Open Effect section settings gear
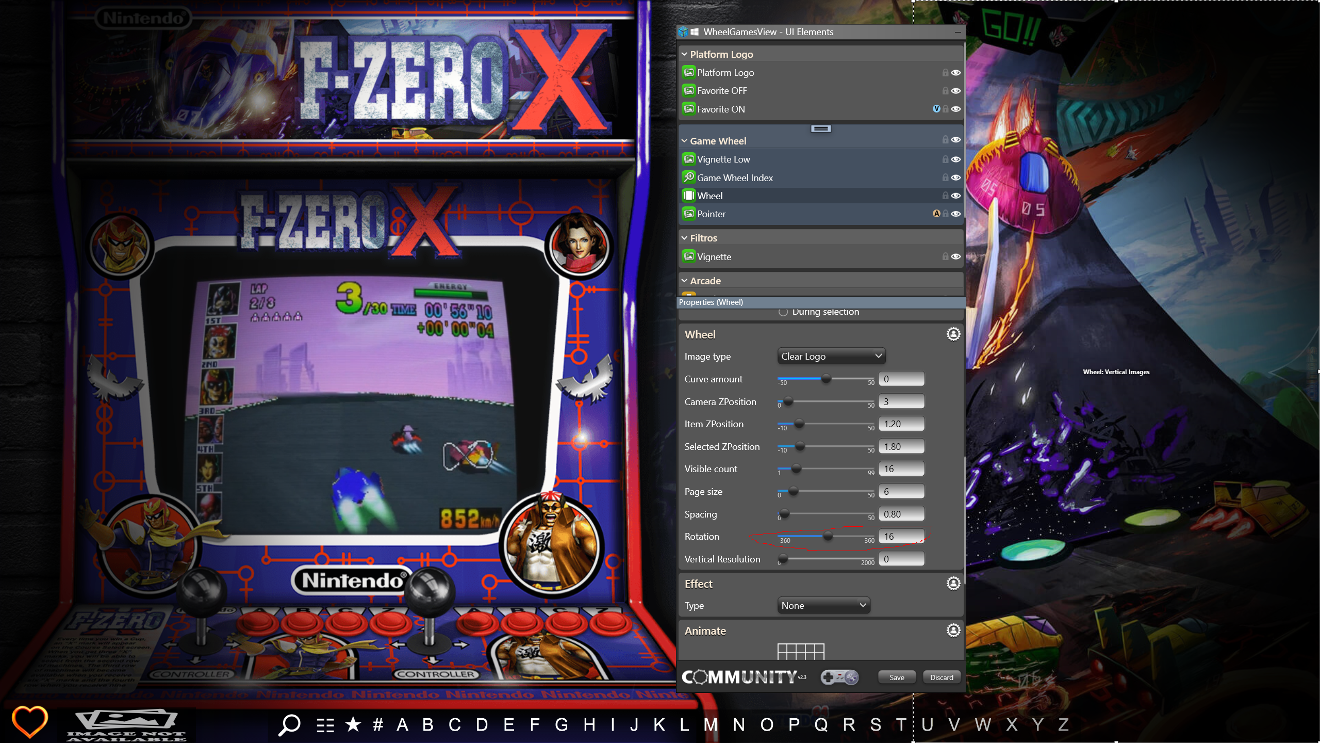Screen dimensions: 1320x743 (953, 584)
